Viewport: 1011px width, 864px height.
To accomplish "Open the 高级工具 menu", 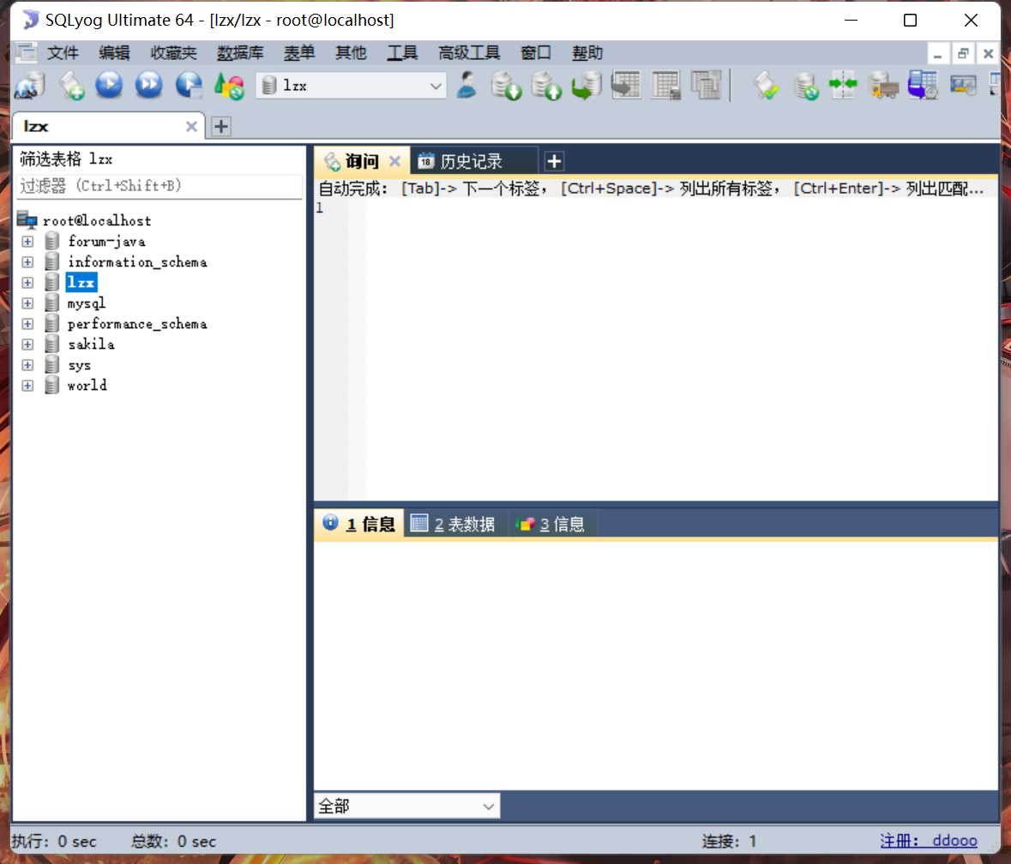I will pyautogui.click(x=469, y=53).
